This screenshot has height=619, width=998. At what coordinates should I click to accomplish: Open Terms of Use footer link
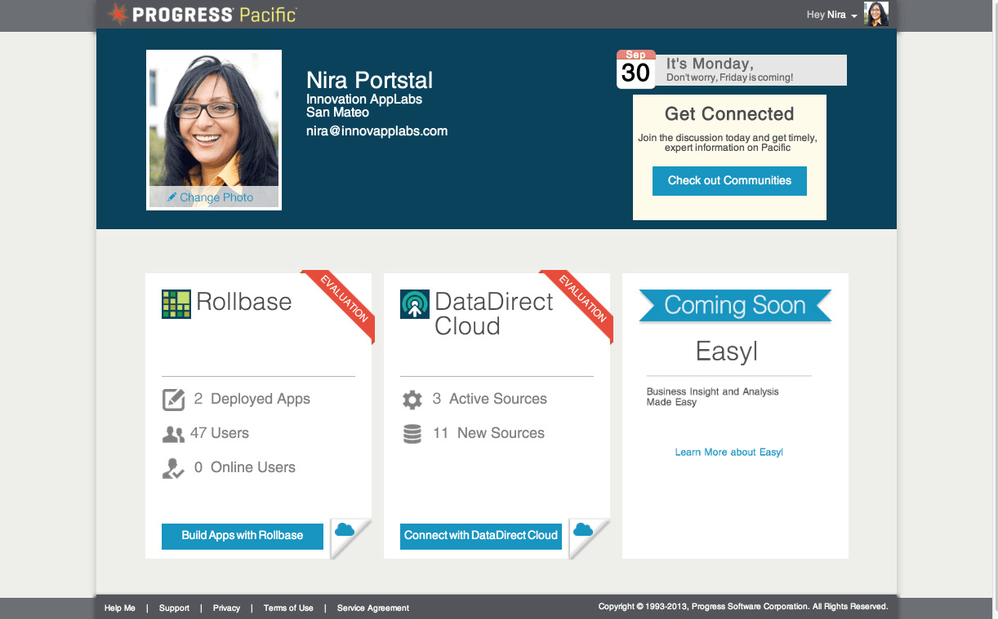click(288, 608)
